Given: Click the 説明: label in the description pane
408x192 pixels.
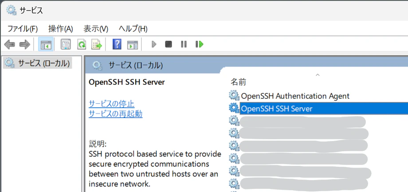Looking at the screenshot, I should (98, 144).
